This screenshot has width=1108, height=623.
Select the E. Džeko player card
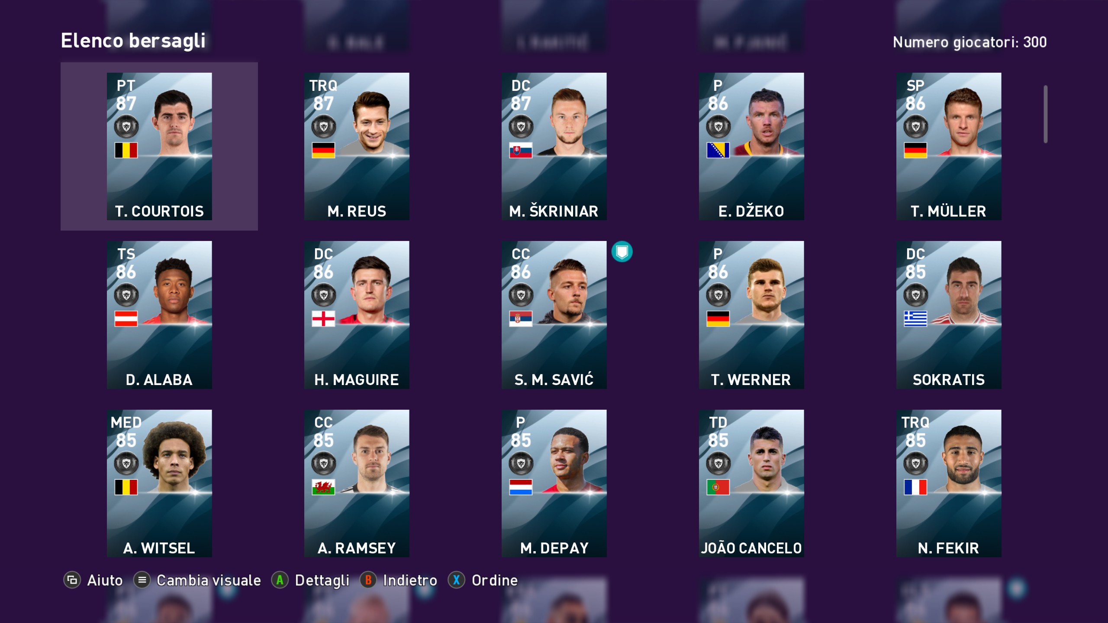pyautogui.click(x=751, y=146)
